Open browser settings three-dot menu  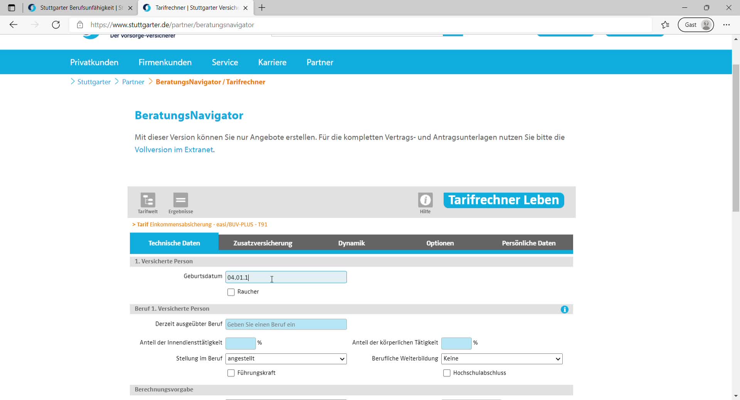(727, 25)
